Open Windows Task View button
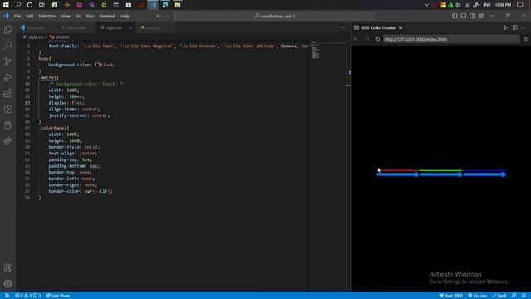Screen dimensions: 531x299 [x=41, y=5]
